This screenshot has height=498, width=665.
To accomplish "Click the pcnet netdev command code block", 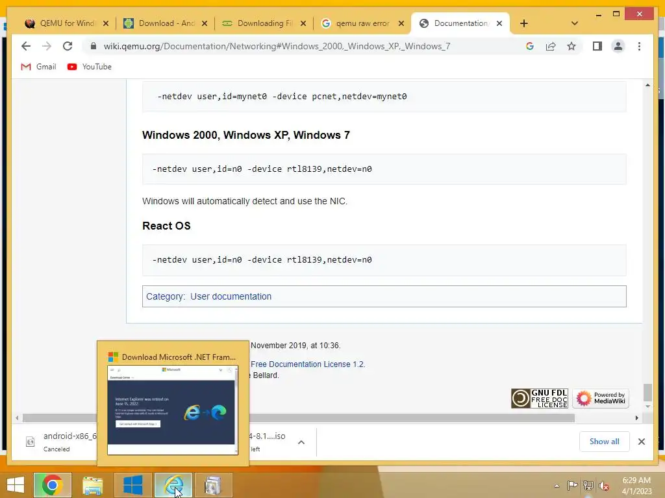I will 384,97.
